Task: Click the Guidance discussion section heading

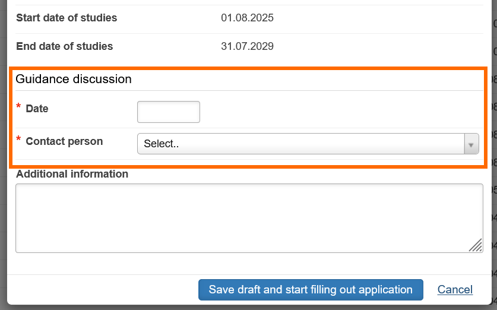Action: coord(74,79)
